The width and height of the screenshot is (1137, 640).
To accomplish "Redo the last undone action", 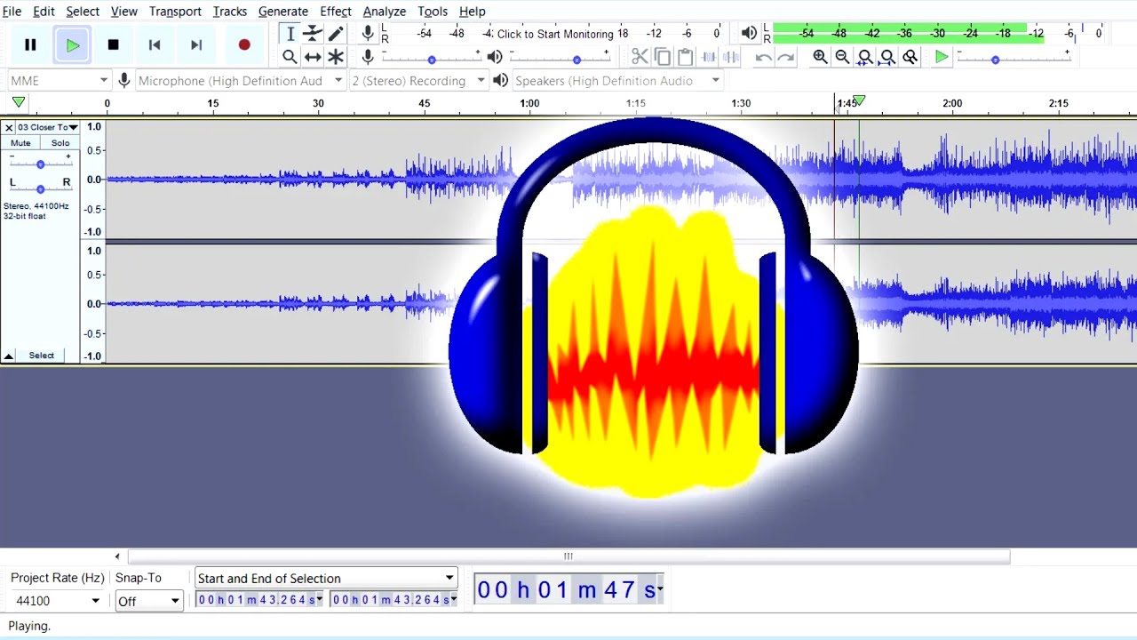I will (786, 57).
